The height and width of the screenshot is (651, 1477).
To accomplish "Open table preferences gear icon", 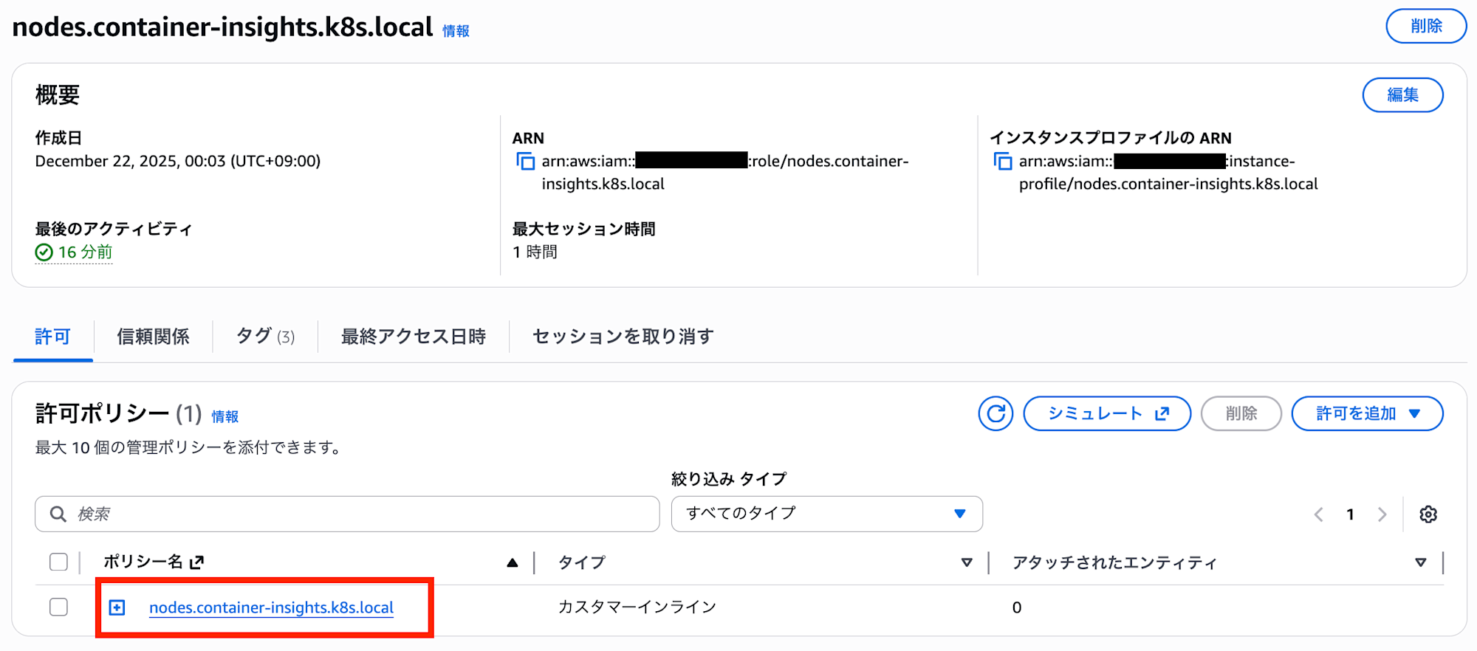I will (1428, 514).
